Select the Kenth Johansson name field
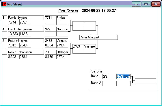 pos(26,52)
